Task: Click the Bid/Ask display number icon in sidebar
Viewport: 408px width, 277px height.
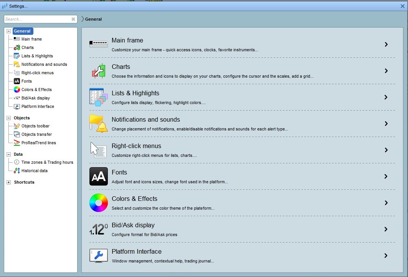Action: (x=17, y=98)
